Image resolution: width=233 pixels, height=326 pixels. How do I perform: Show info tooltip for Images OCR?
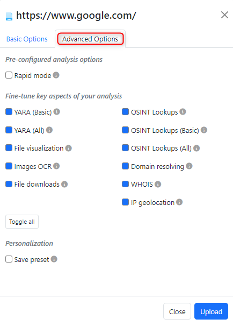pos(56,166)
